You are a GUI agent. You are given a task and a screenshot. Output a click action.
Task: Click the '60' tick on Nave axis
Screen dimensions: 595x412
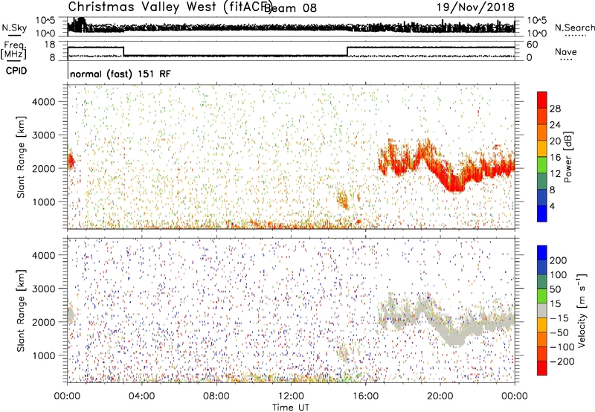[x=532, y=45]
